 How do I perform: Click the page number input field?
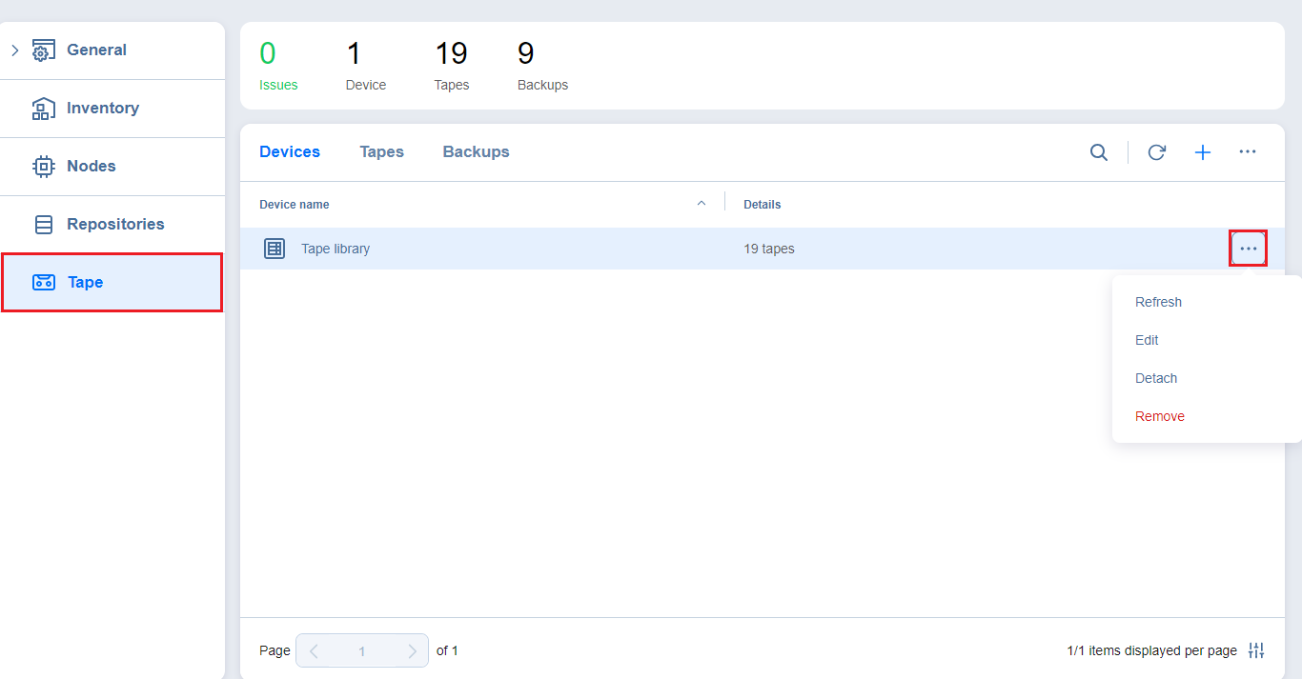(362, 651)
